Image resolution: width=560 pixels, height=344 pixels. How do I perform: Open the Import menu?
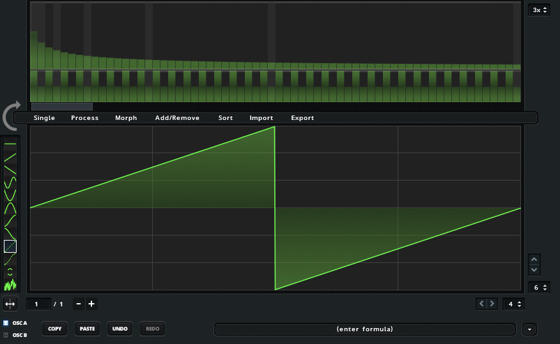click(261, 118)
